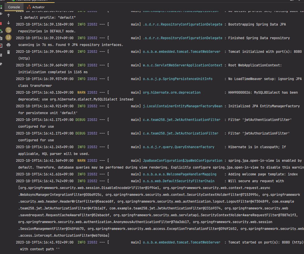Click '.access.intercept.AuthorizationFilter@eb7d4ba]' line
This screenshot has width=304, height=254.
click(x=64, y=235)
